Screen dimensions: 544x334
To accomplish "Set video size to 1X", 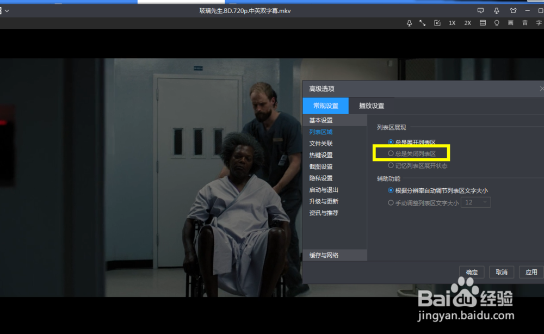I will (452, 23).
